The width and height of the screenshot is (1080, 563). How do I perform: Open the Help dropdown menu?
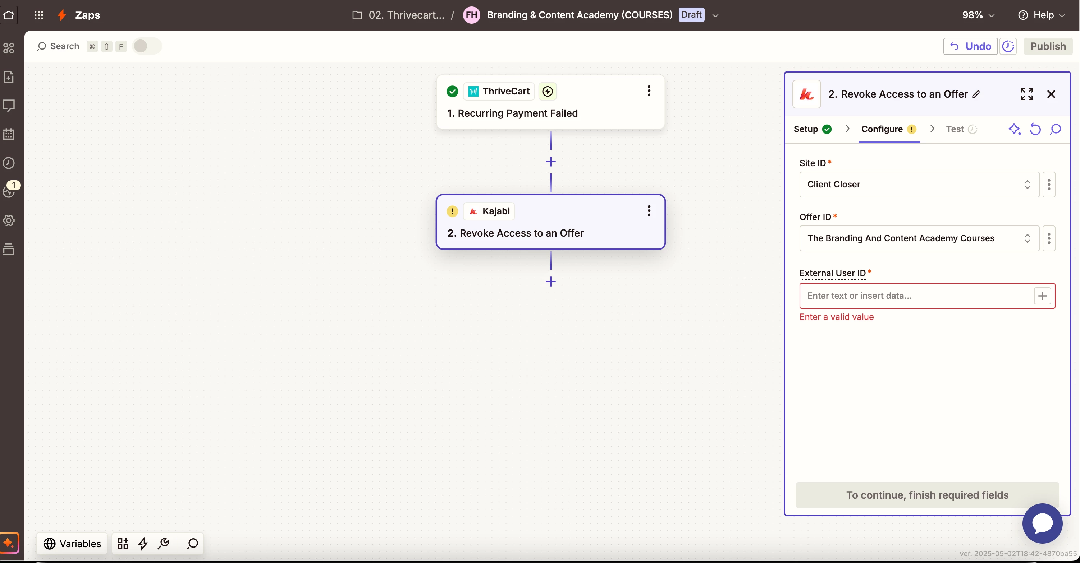pyautogui.click(x=1042, y=15)
